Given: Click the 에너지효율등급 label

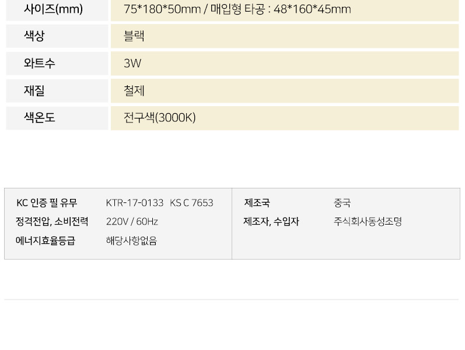Looking at the screenshot, I should 46,240.
